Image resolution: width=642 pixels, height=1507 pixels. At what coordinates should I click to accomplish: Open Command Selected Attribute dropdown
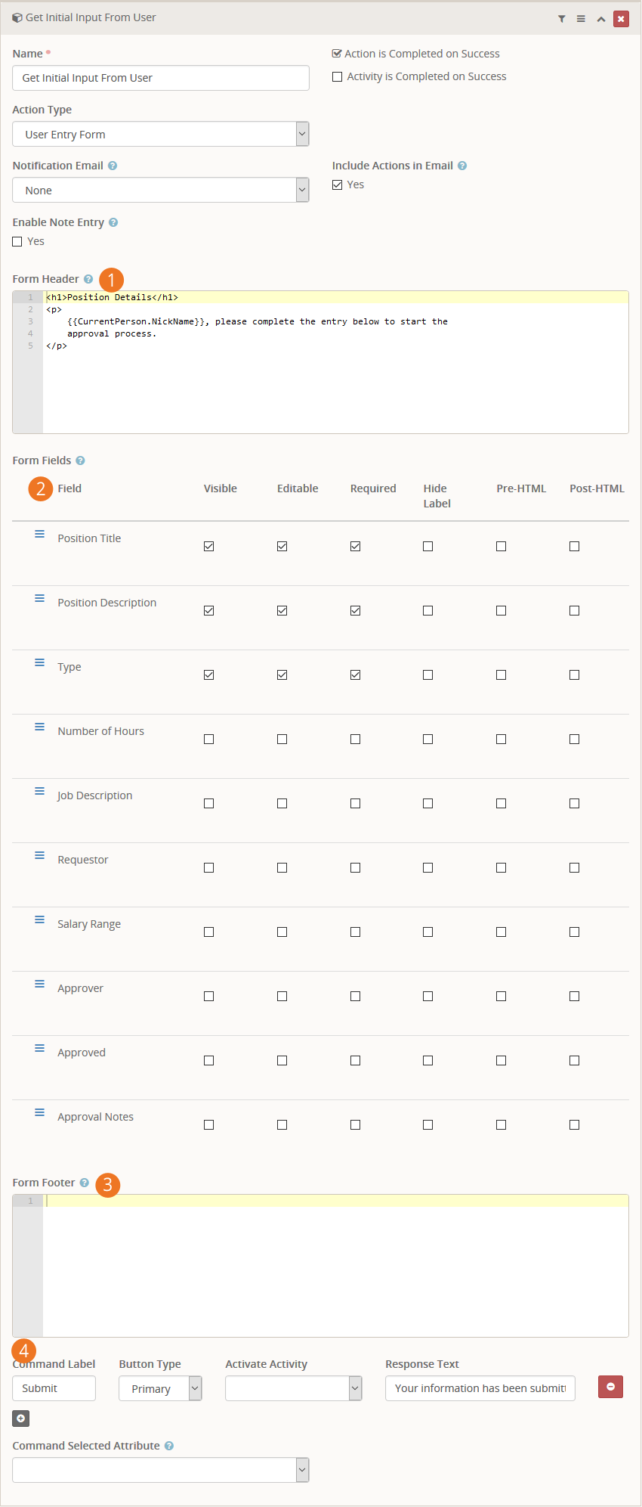161,1470
